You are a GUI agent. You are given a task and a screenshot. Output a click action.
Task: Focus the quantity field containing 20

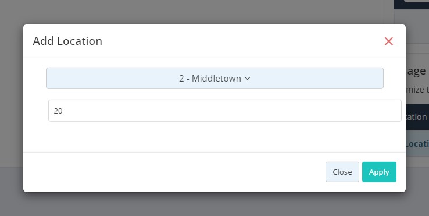click(224, 111)
